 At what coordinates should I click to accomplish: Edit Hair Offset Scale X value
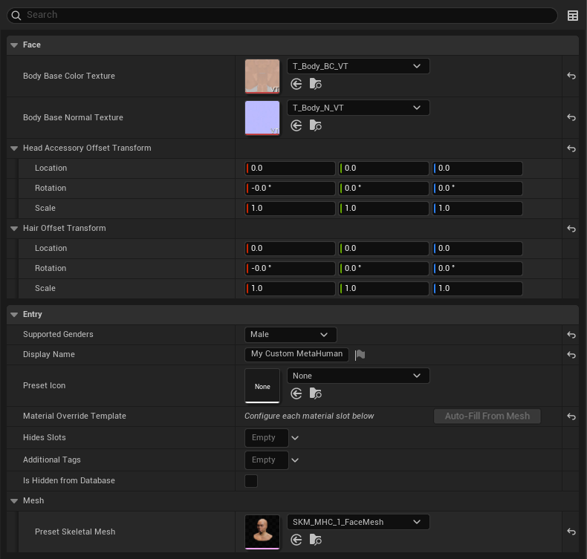pos(290,288)
